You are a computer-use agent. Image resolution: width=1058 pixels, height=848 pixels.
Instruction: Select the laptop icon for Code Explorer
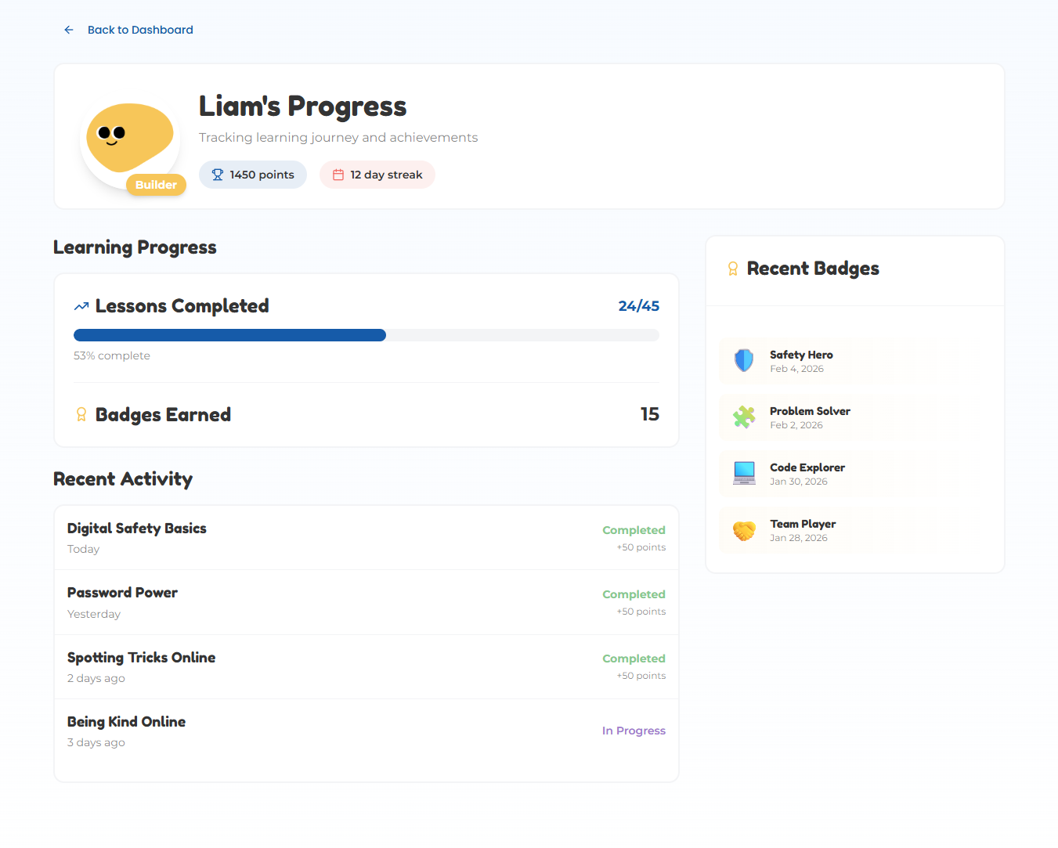(742, 474)
